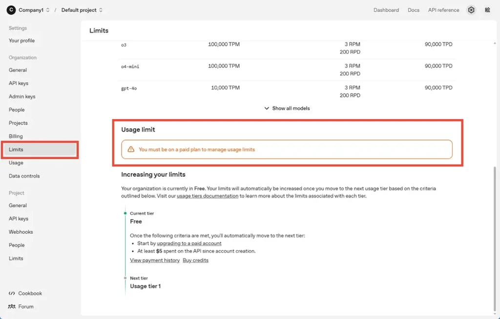Open Organization General settings
The image size is (500, 319).
tap(18, 70)
